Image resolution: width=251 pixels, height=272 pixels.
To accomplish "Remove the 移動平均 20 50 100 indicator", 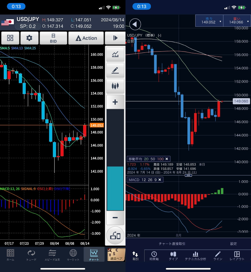I will pos(167,159).
